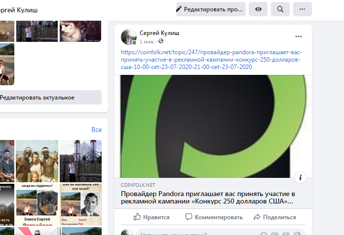Click the comment input field
This screenshot has width=344, height=235.
click(220, 232)
